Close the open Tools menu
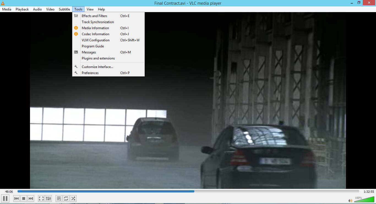The image size is (376, 204). pos(78,9)
